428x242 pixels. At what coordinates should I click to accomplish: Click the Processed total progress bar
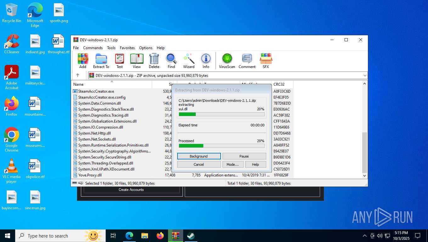tap(222, 146)
